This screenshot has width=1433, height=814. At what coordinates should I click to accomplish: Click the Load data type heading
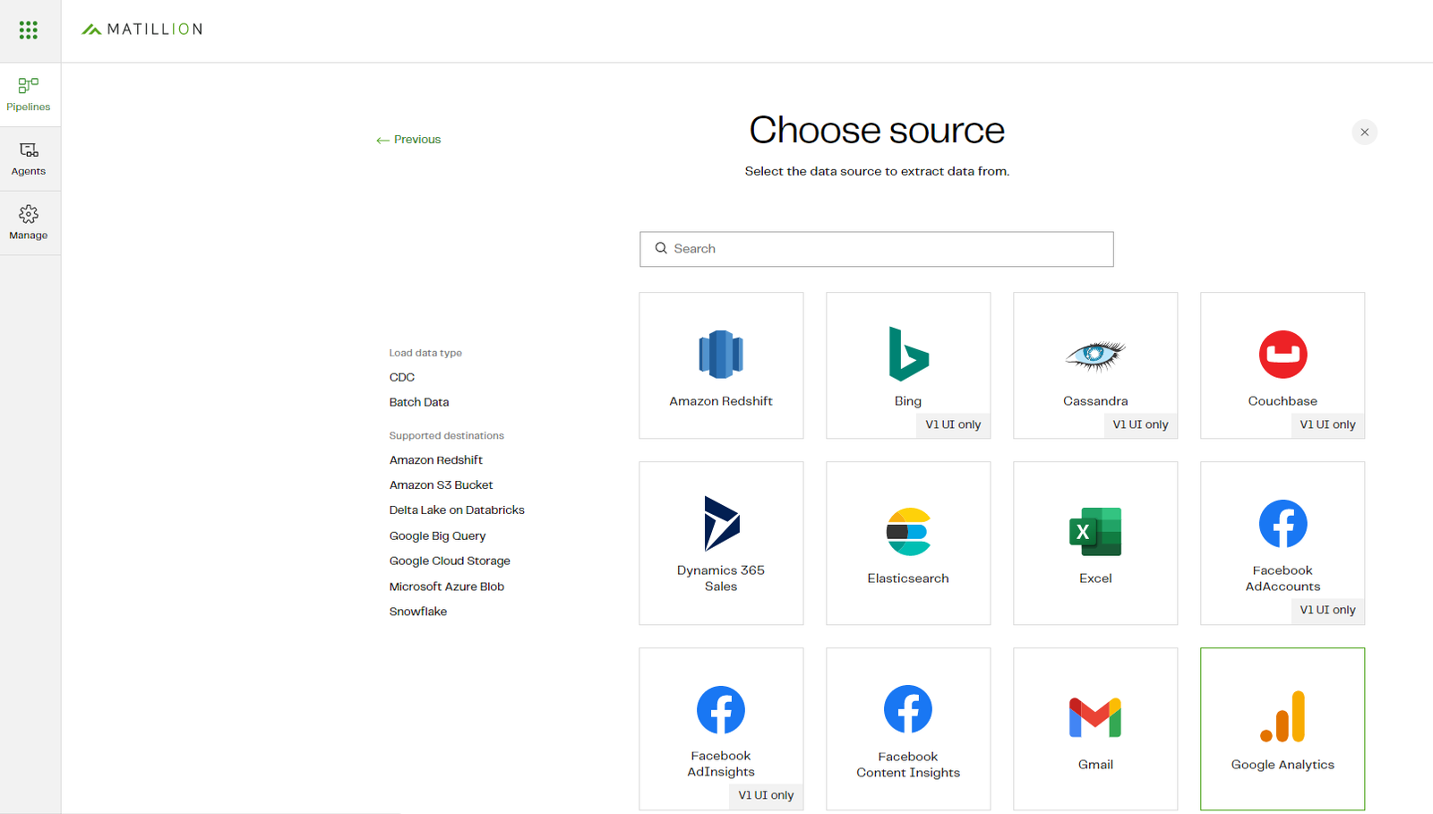point(425,353)
